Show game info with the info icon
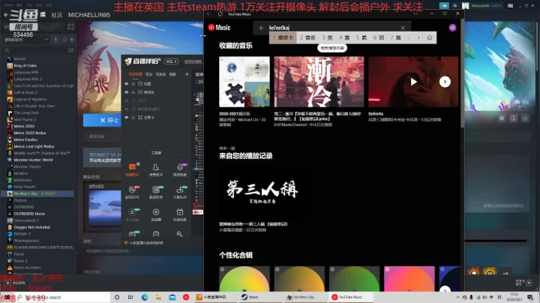 513,118
